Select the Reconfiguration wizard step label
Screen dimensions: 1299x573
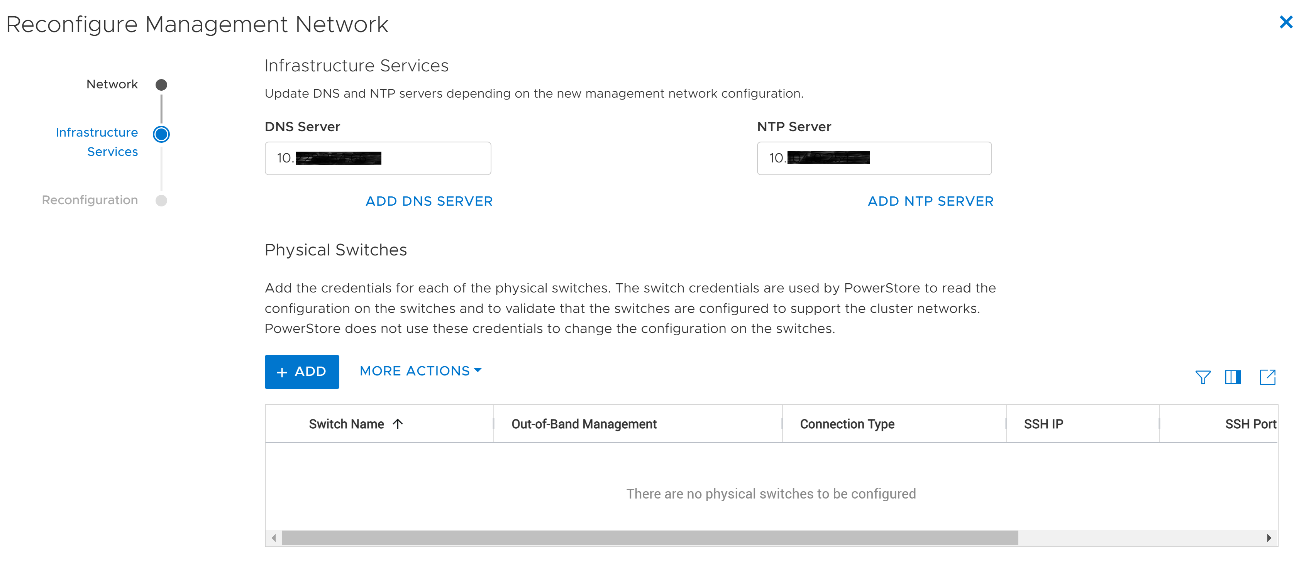point(90,200)
